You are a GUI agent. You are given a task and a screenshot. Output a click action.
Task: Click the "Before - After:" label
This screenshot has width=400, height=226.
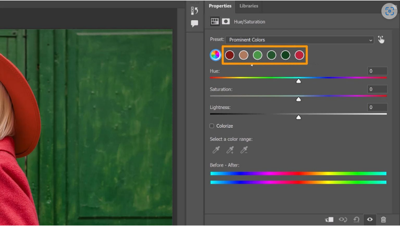pos(225,165)
